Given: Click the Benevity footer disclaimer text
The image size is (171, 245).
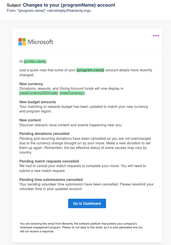Looking at the screenshot, I should click(x=81, y=227).
